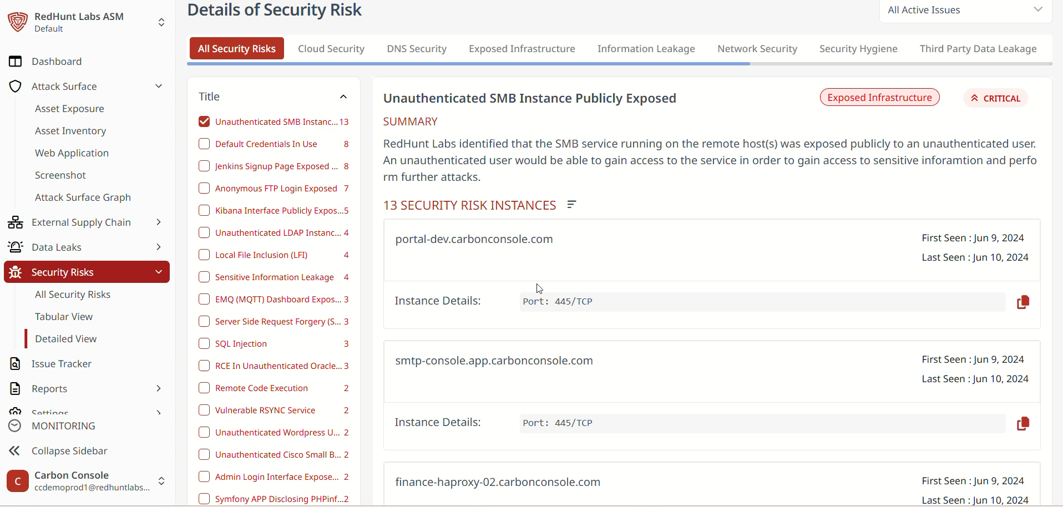Switch to the Exposed Infrastructure tab

pos(522,49)
